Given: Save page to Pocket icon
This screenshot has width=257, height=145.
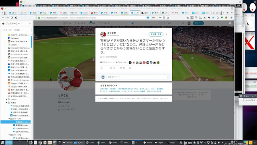Looking at the screenshot, I should pyautogui.click(x=164, y=18).
